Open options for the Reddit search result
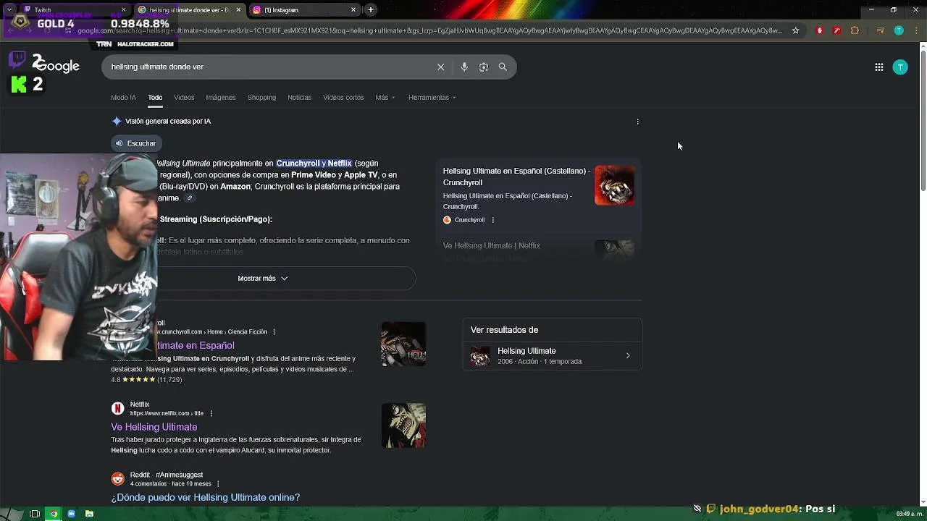 [217, 484]
